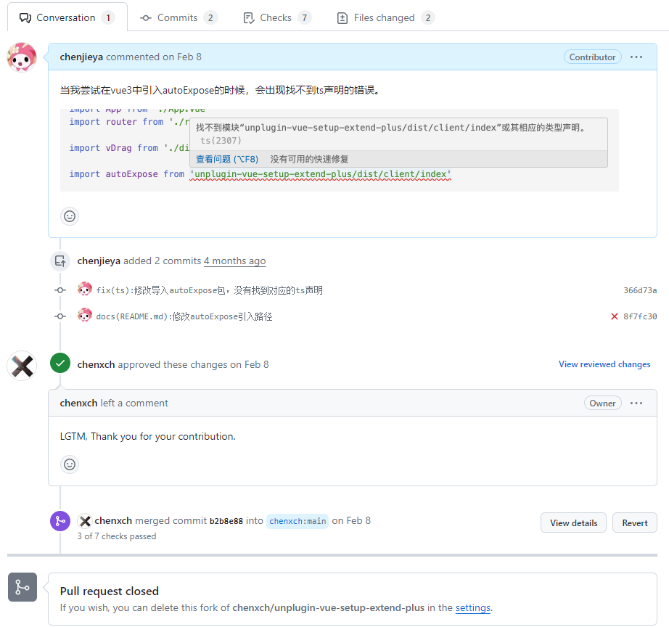669x627 pixels.
Task: Click failed status X icon for 8f7fc30
Action: (x=615, y=316)
